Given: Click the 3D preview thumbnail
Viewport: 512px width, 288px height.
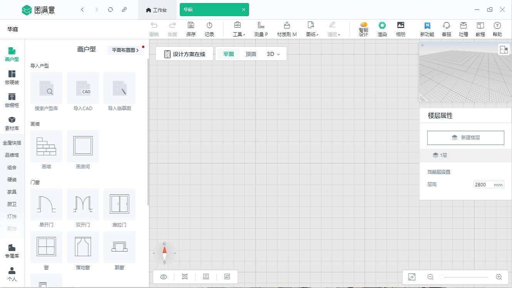Looking at the screenshot, I should 466,72.
